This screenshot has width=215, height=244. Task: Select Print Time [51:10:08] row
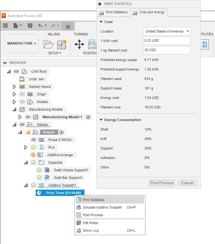point(60,193)
